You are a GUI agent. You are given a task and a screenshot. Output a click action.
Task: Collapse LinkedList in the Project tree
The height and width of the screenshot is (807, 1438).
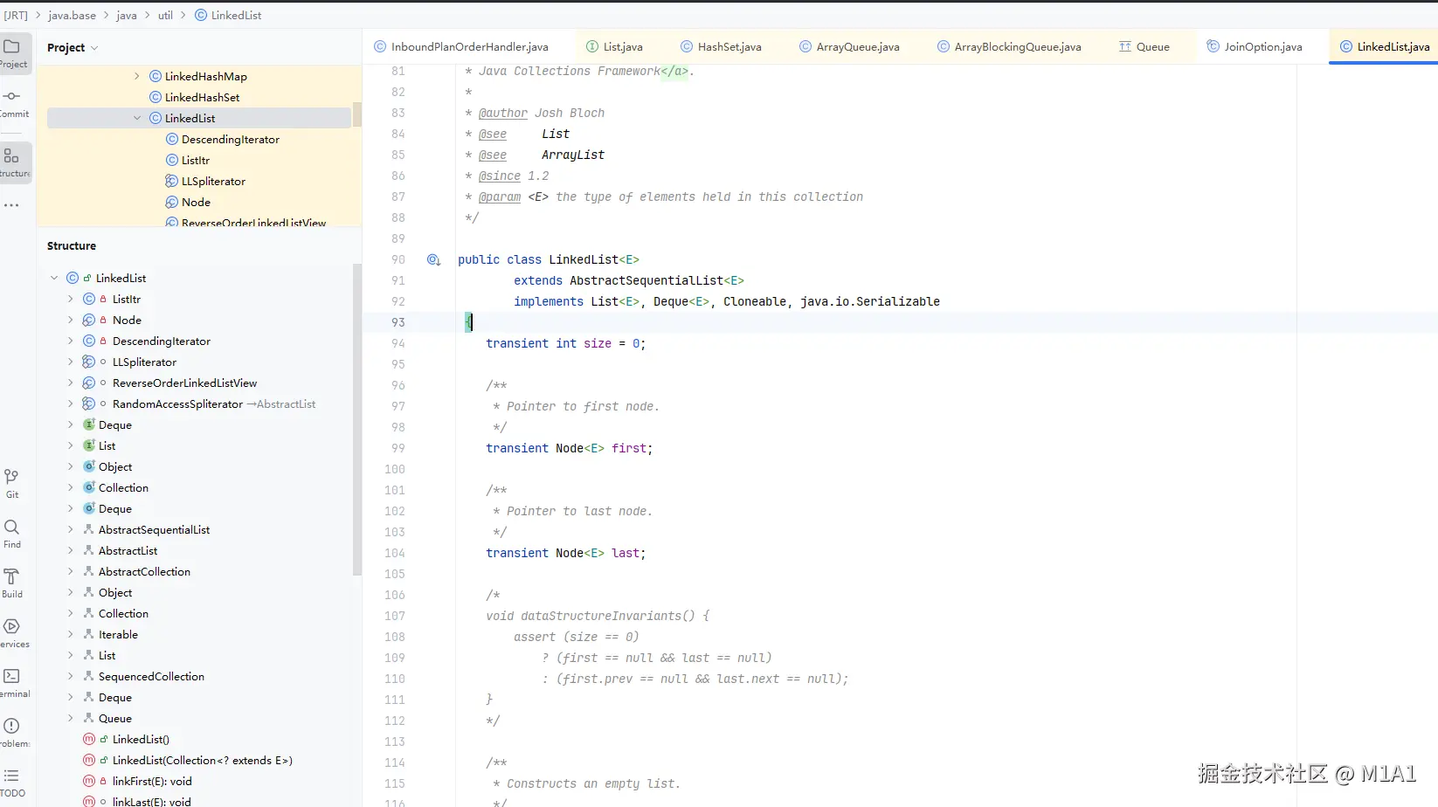(137, 118)
